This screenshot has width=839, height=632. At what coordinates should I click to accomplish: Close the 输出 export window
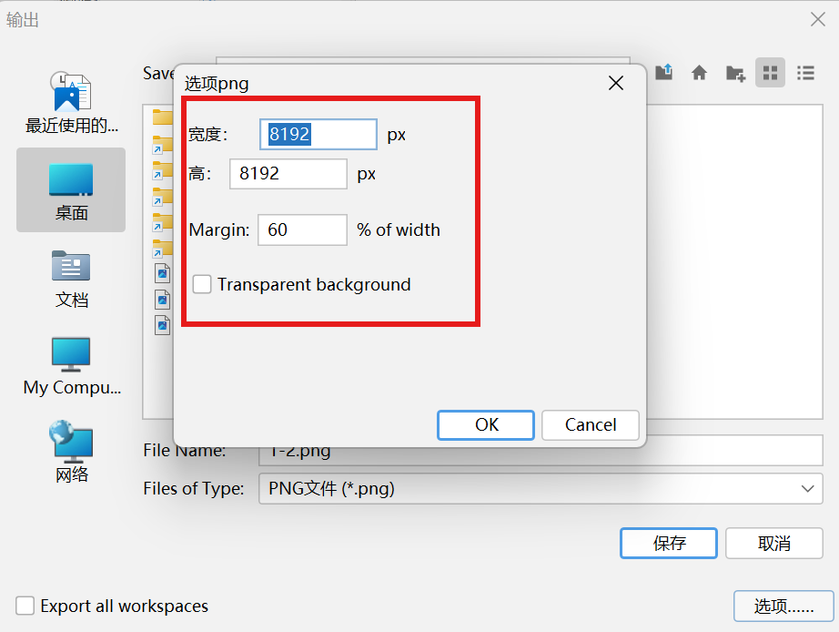[x=817, y=20]
